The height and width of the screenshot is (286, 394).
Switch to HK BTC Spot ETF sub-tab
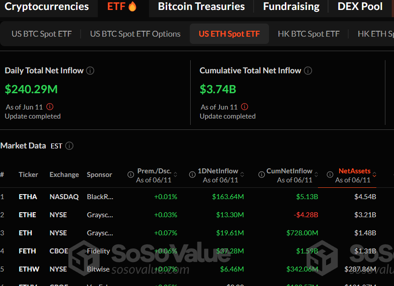[x=308, y=34]
